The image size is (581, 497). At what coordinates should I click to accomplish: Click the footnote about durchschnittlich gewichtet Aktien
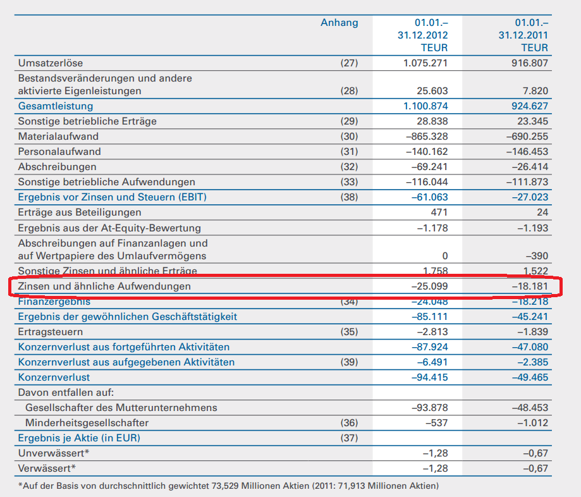click(x=228, y=486)
